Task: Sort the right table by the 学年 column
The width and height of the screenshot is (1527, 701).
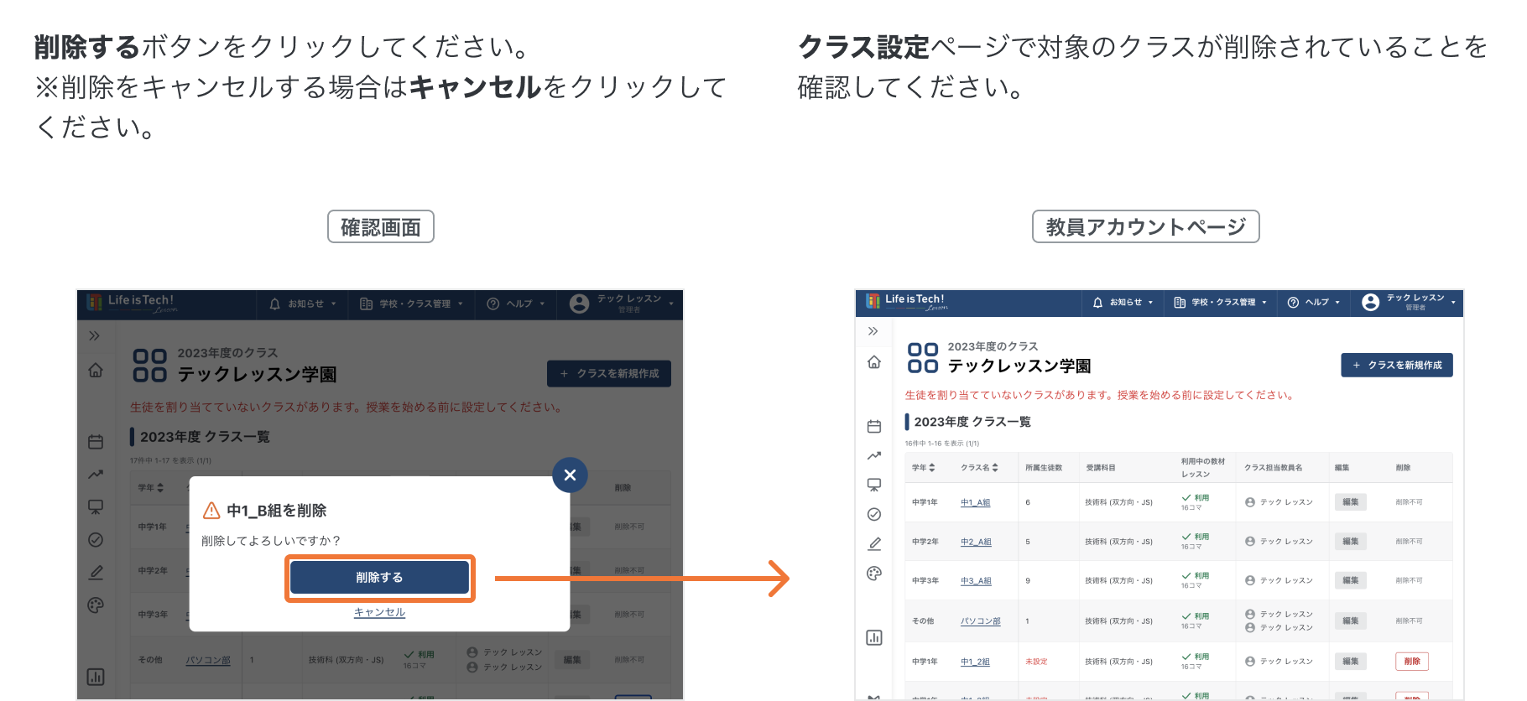Action: pyautogui.click(x=924, y=468)
